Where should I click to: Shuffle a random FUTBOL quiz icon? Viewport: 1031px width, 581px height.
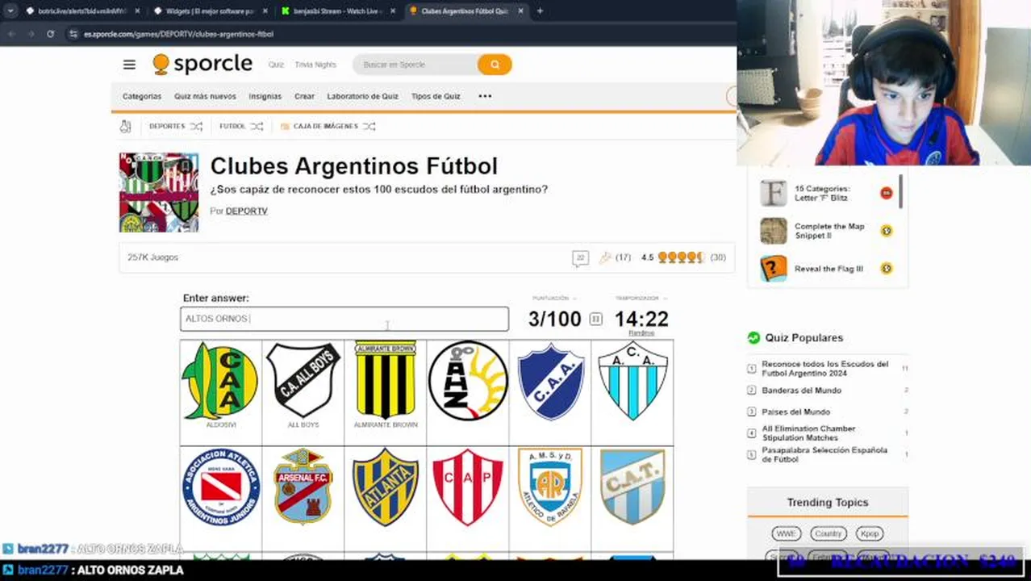pyautogui.click(x=257, y=127)
